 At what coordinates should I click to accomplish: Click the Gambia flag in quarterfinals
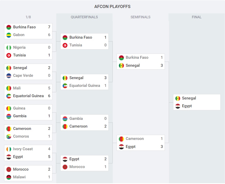tap(65, 119)
